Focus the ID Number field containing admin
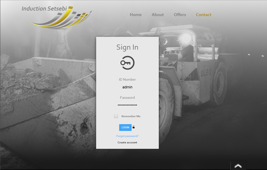Viewport: 267px width, 170px height. [x=127, y=87]
